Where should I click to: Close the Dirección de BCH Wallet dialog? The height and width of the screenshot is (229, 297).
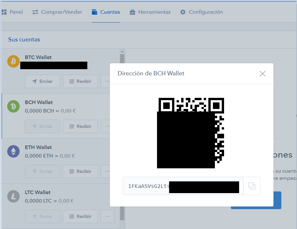(263, 73)
